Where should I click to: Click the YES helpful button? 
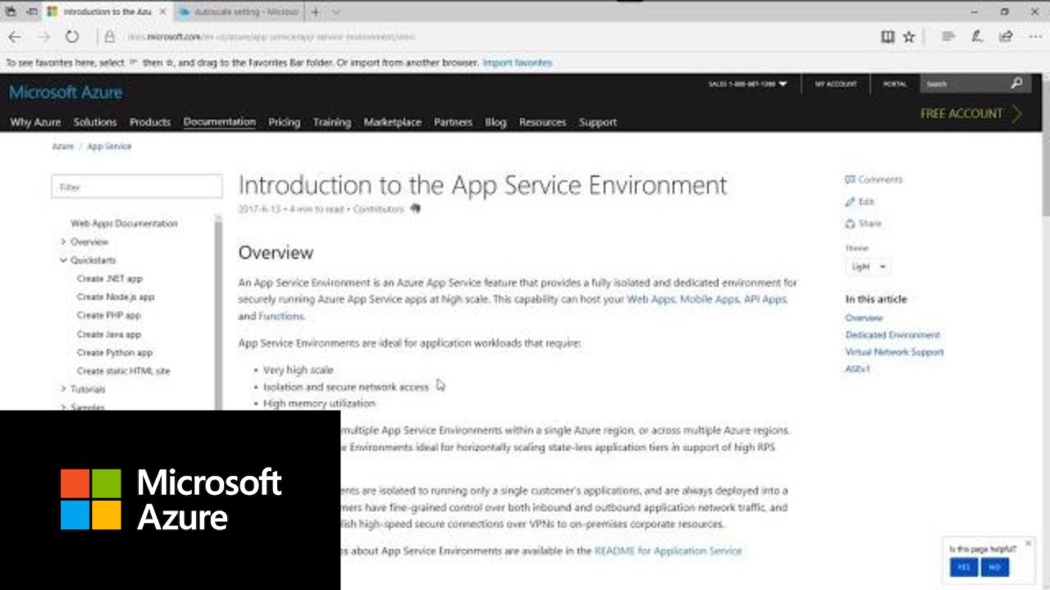tap(963, 567)
